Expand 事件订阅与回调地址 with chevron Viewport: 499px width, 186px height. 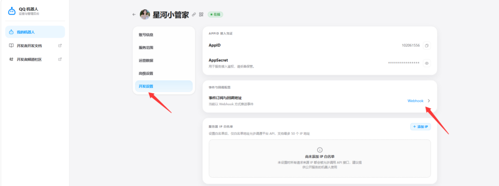[429, 101]
